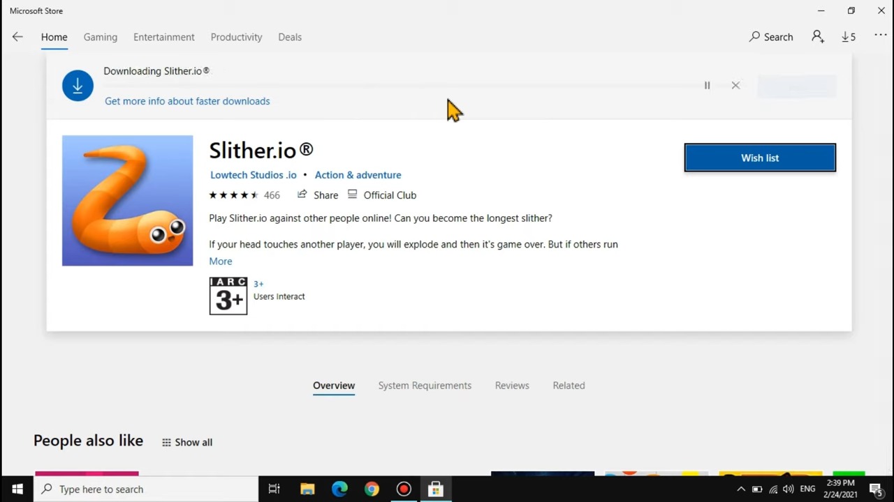
Task: Open the Lowtech Studios .io publisher link
Action: 254,175
